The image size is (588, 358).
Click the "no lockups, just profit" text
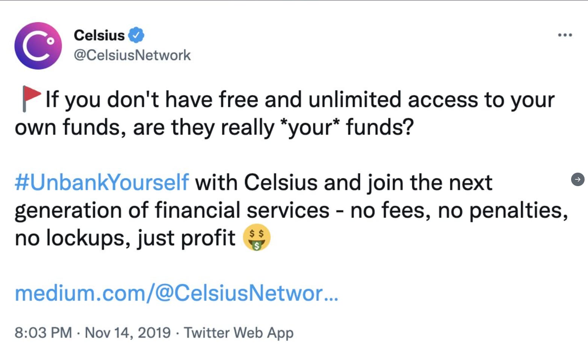pyautogui.click(x=125, y=238)
